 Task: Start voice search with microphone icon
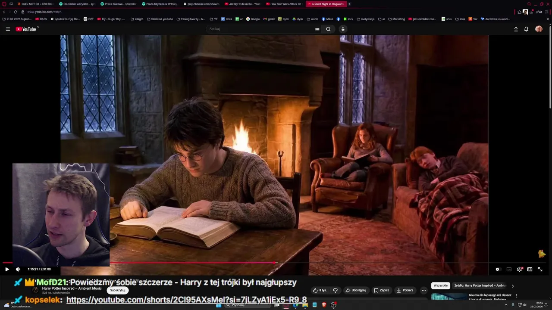(343, 29)
